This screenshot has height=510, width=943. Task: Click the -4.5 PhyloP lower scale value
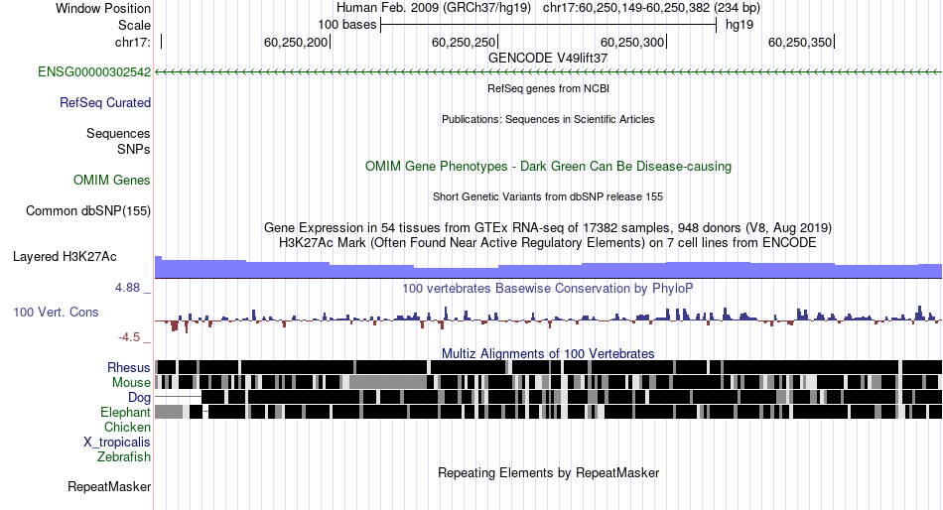pyautogui.click(x=129, y=337)
